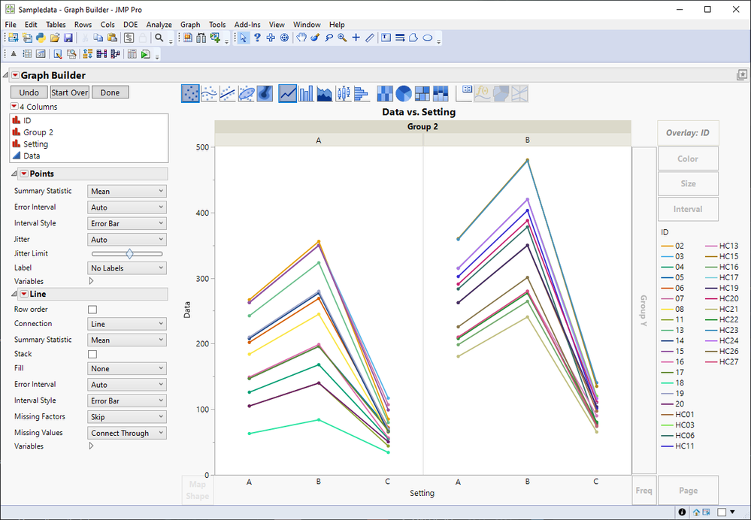Select the Line of Fit element
This screenshot has width=751, height=520.
point(226,93)
